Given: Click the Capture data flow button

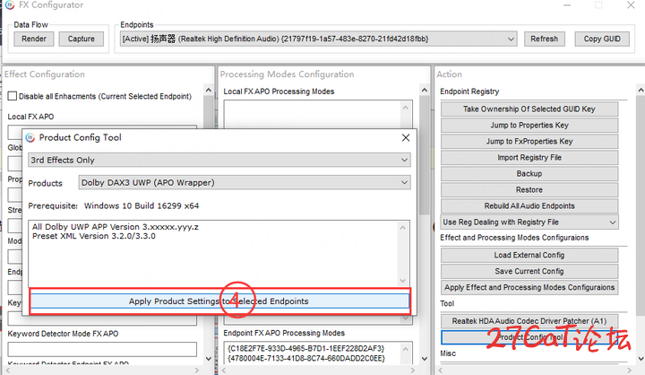Looking at the screenshot, I should pyautogui.click(x=81, y=39).
